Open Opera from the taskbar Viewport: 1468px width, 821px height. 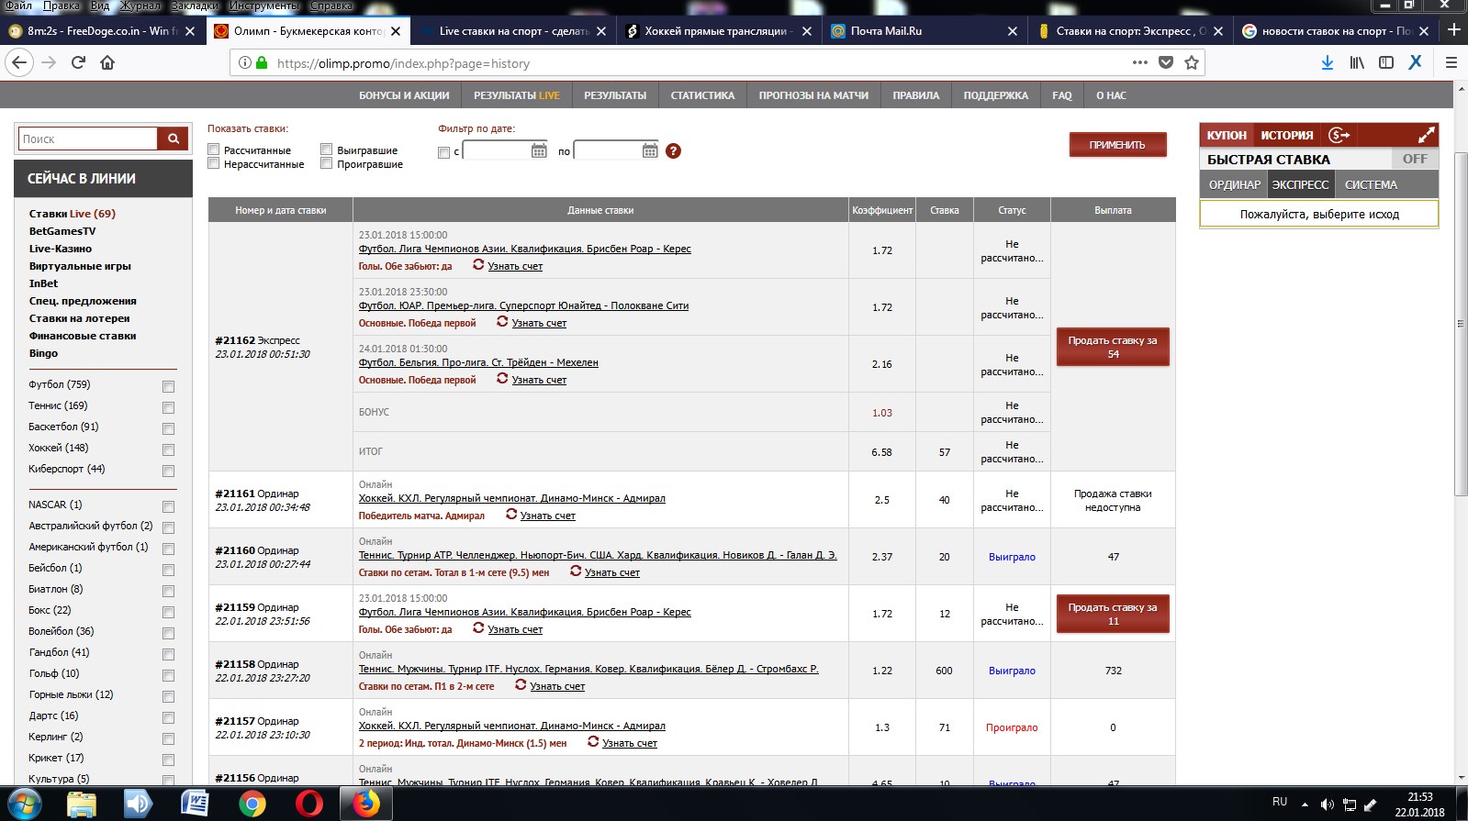309,804
